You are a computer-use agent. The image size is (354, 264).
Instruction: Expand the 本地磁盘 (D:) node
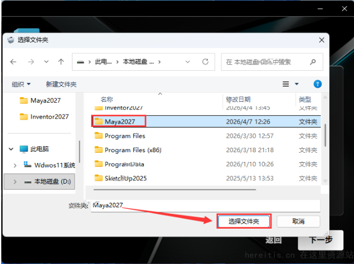[15, 181]
